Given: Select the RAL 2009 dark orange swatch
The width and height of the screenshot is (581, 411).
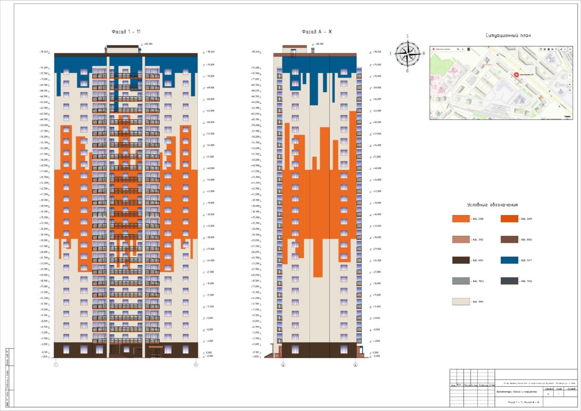Looking at the screenshot, I should (509, 219).
